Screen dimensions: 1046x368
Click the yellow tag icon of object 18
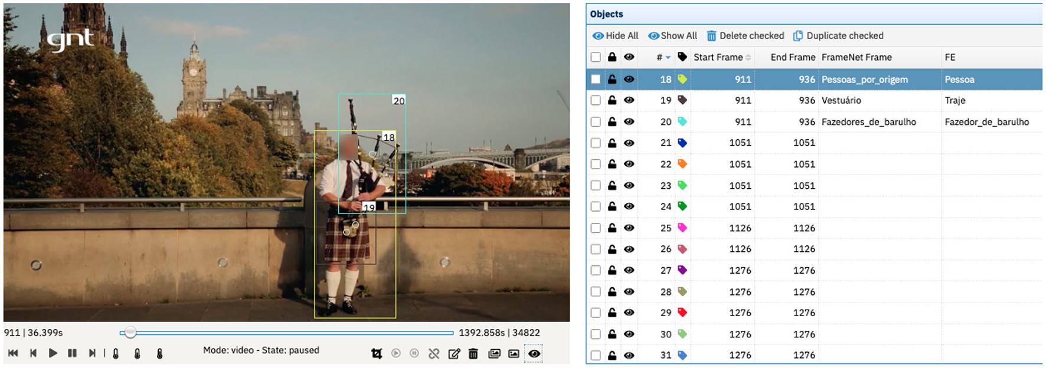click(682, 79)
